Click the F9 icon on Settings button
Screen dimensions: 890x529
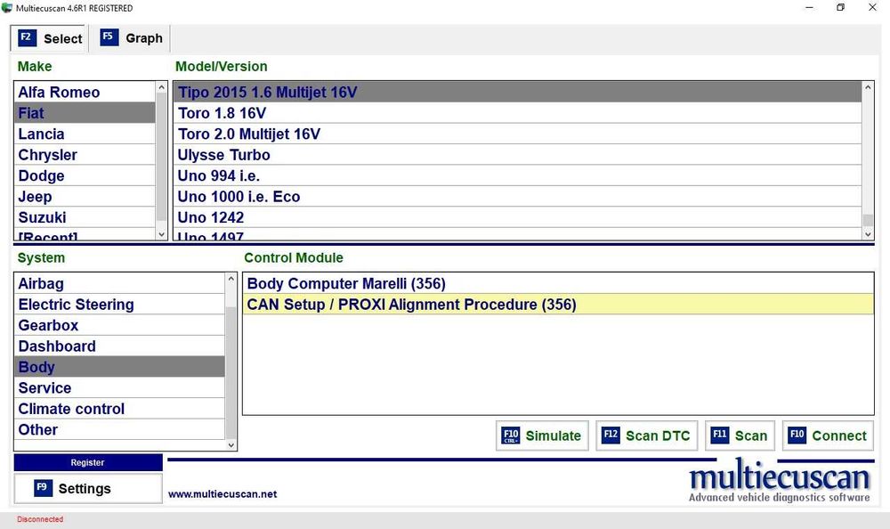coord(43,488)
